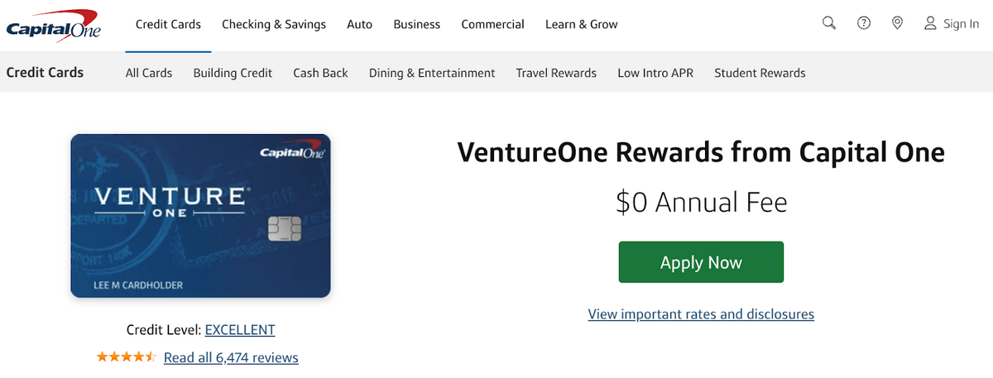
Task: Open the search magnifier icon
Action: click(829, 23)
